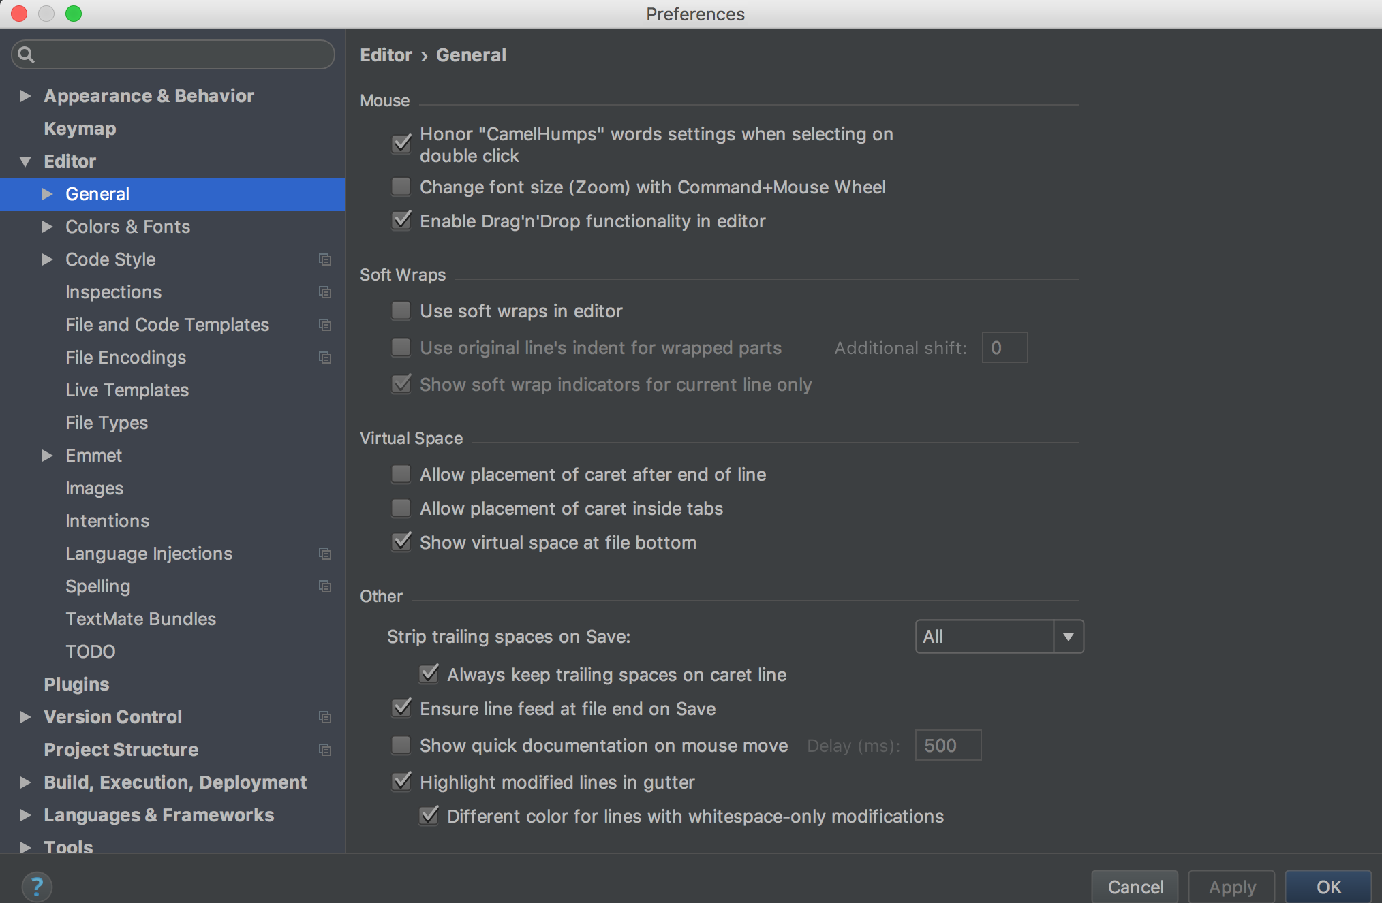
Task: Toggle Enable Drag'n'Drop functionality checkbox
Action: point(401,220)
